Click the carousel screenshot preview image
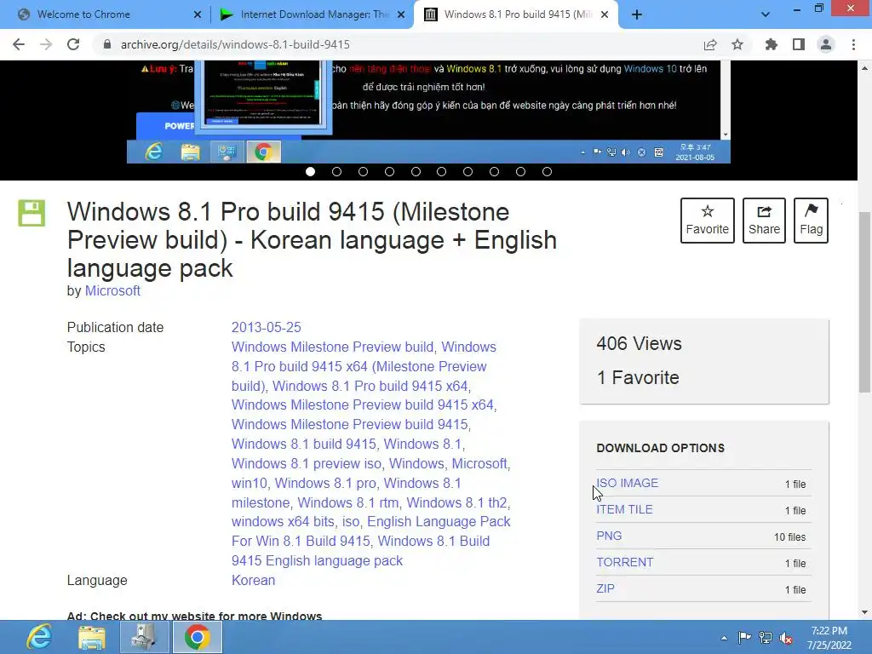Screen dimensions: 872x654 tap(428, 112)
